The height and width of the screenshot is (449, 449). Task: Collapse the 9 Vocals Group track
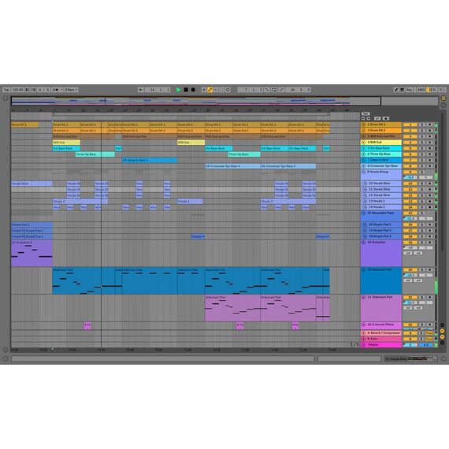click(364, 172)
